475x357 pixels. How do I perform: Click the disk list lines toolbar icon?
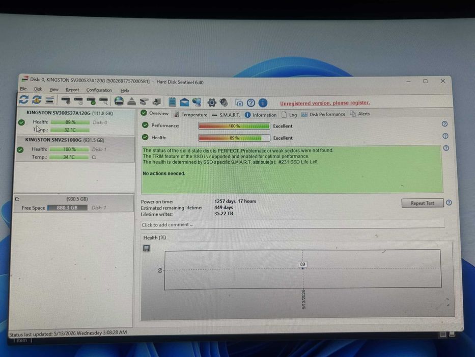(50, 100)
